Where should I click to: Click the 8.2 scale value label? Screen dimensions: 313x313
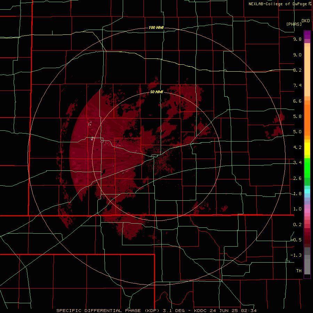point(297,70)
